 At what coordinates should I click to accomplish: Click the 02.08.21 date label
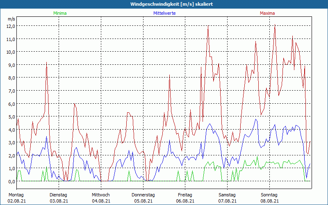pos(16,201)
